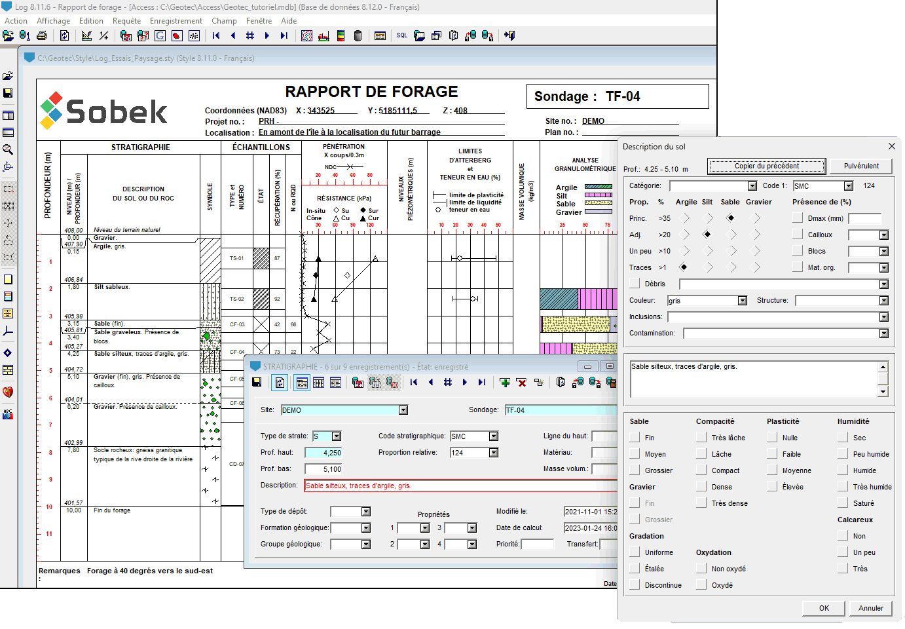Open the SQL query tool
905x629 pixels.
(x=402, y=35)
